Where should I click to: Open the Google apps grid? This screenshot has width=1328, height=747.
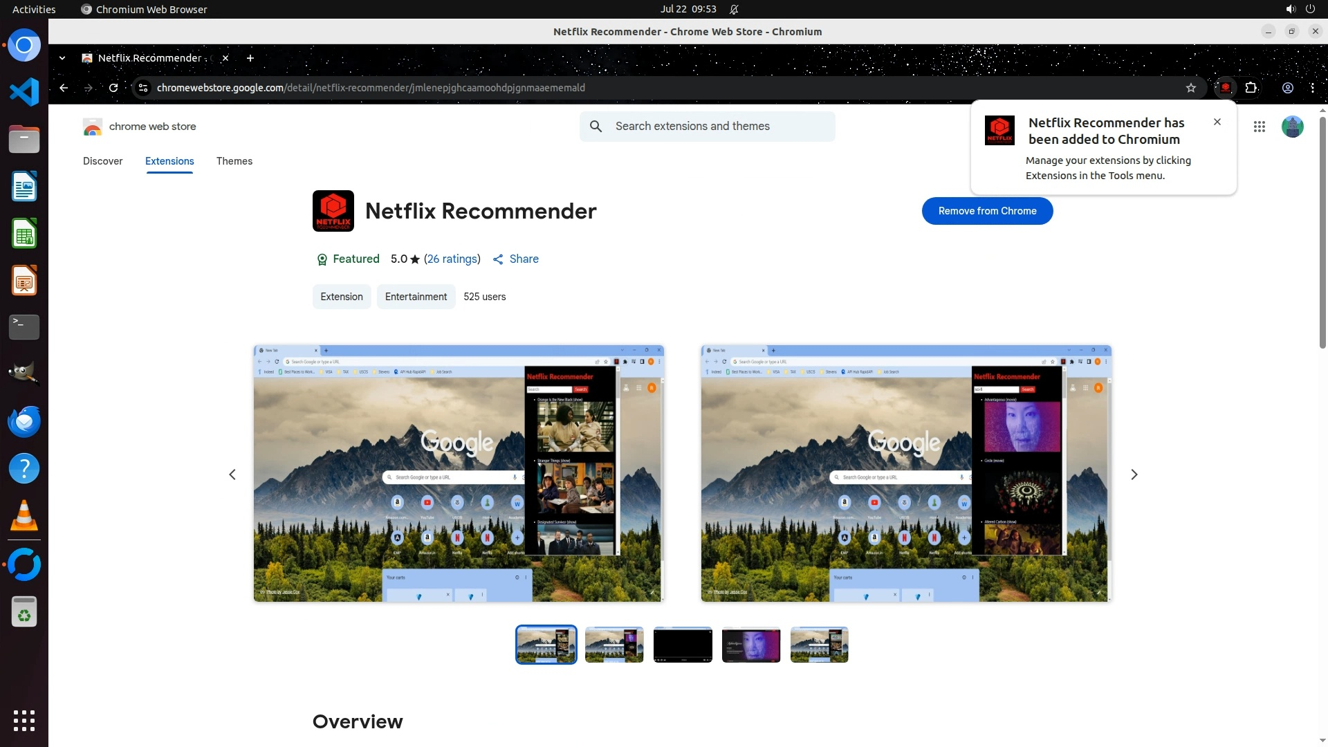[x=1259, y=127]
